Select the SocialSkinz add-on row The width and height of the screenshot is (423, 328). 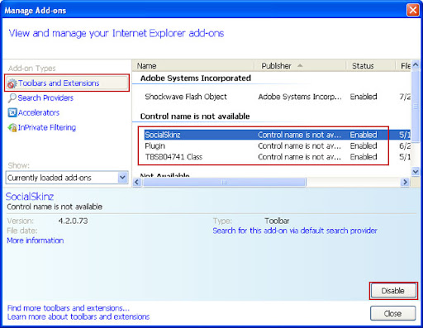278,135
